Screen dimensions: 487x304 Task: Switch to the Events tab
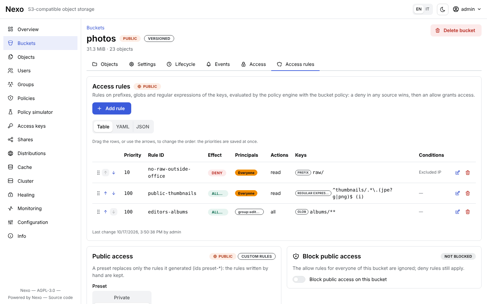(x=218, y=64)
